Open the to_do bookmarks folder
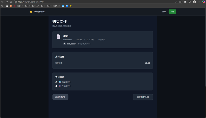 coord(57,6)
